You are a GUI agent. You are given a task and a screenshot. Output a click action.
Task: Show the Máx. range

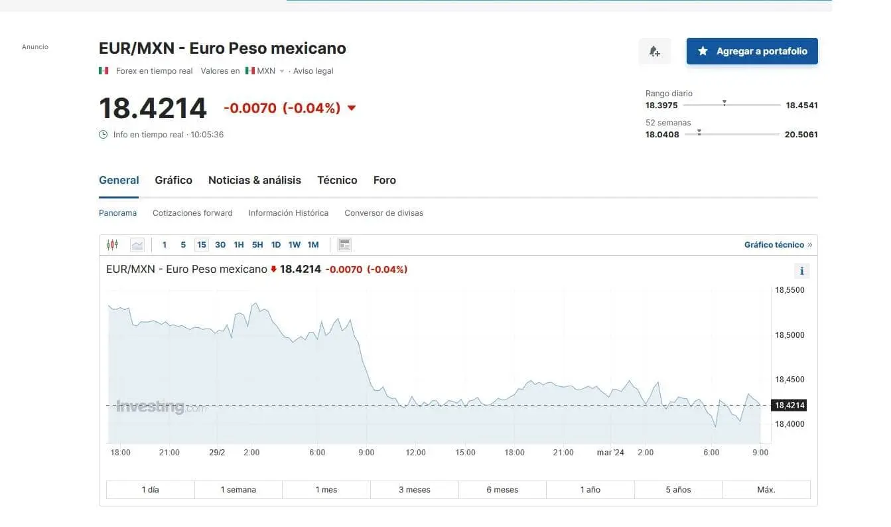766,490
